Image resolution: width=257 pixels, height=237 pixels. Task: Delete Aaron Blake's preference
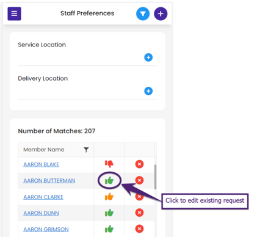click(139, 164)
